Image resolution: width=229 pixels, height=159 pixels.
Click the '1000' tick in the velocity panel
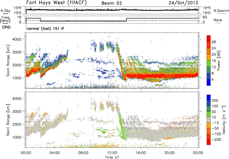17,137
